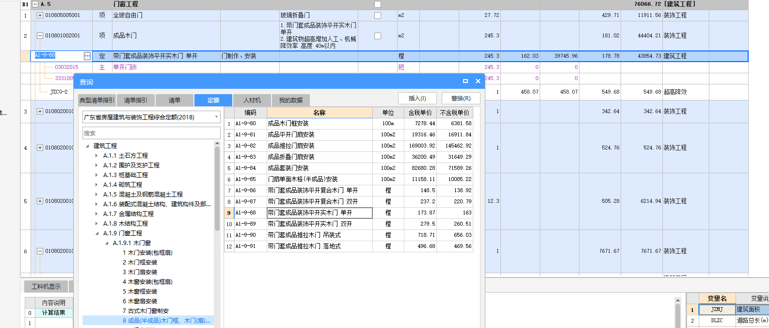Select row 带门套成品装饰平开复合木门 单开

pyautogui.click(x=349, y=191)
